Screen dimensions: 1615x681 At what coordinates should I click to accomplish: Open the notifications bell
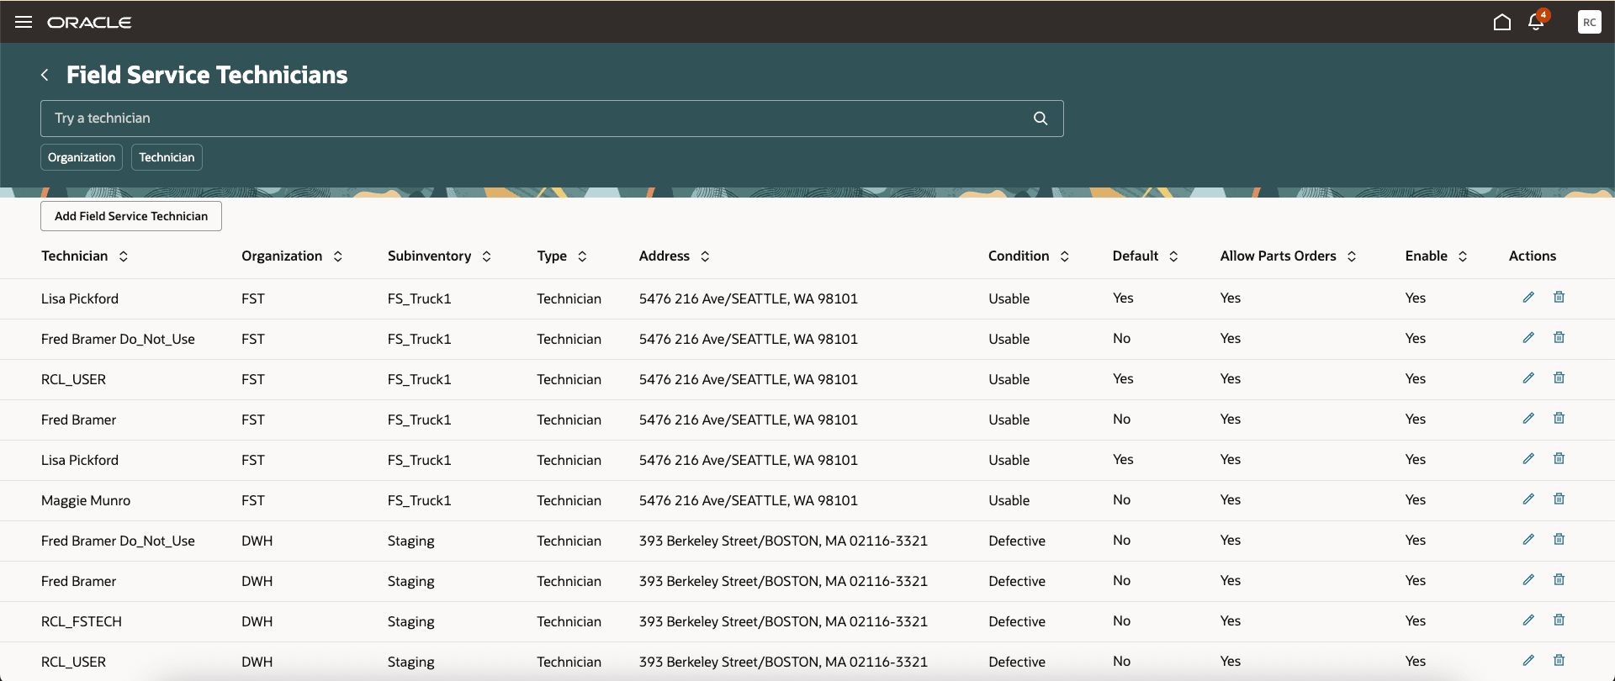pos(1536,22)
